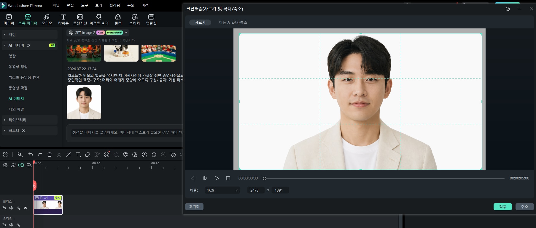Click the shape/mask tool in timeline toolbar

point(88,155)
